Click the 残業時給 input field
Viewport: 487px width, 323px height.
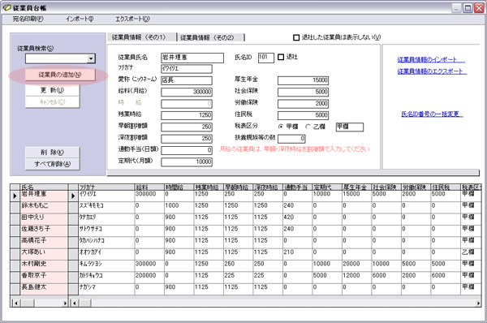[x=187, y=115]
